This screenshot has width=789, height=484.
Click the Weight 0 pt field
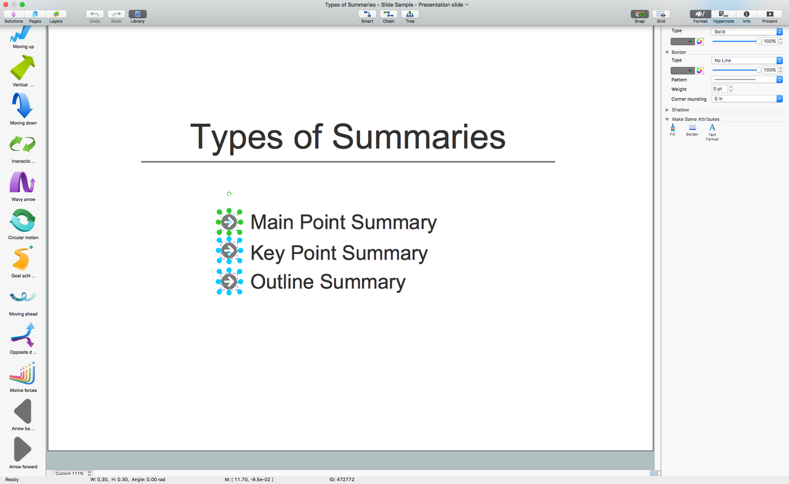pos(719,89)
